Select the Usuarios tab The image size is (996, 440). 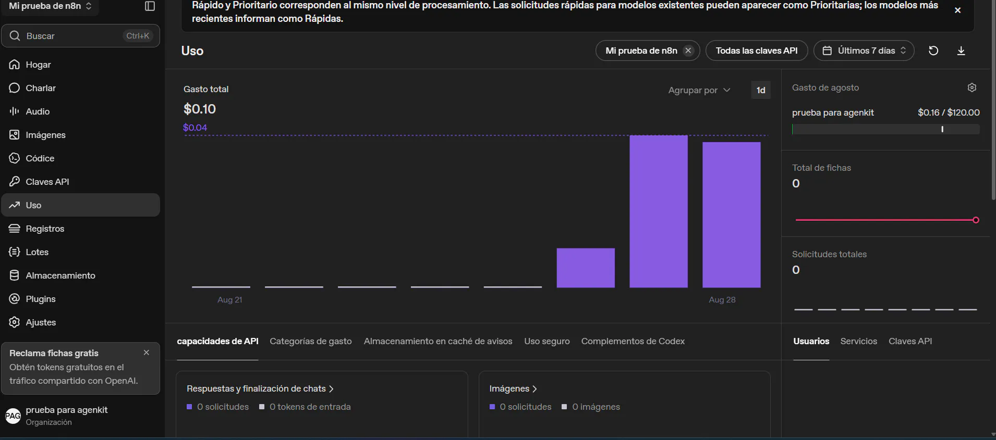click(811, 341)
